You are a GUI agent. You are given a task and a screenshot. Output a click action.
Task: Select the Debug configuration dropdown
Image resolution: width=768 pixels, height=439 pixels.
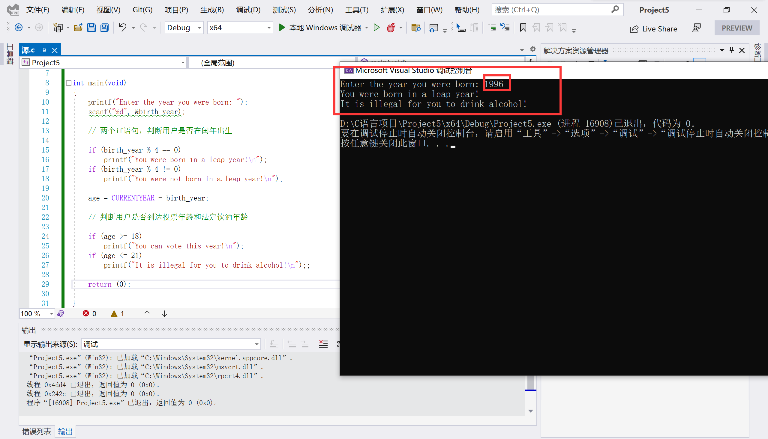click(184, 27)
